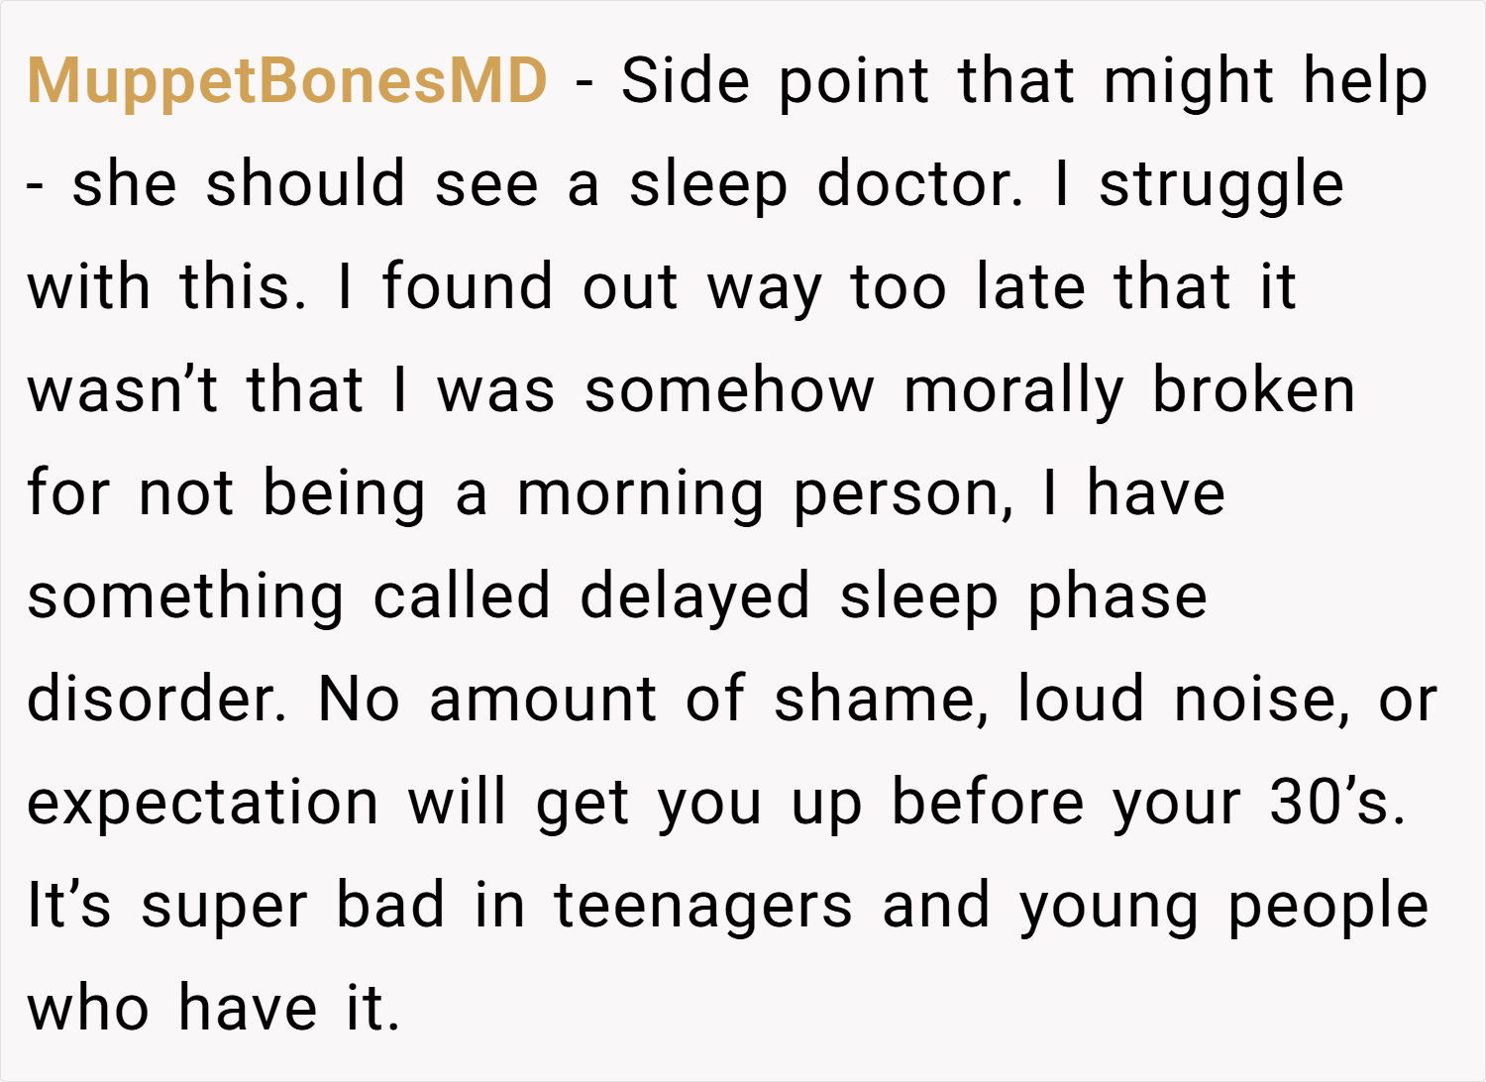The image size is (1486, 1082).
Task: Click the word "shame" in the comment
Action: point(881,702)
